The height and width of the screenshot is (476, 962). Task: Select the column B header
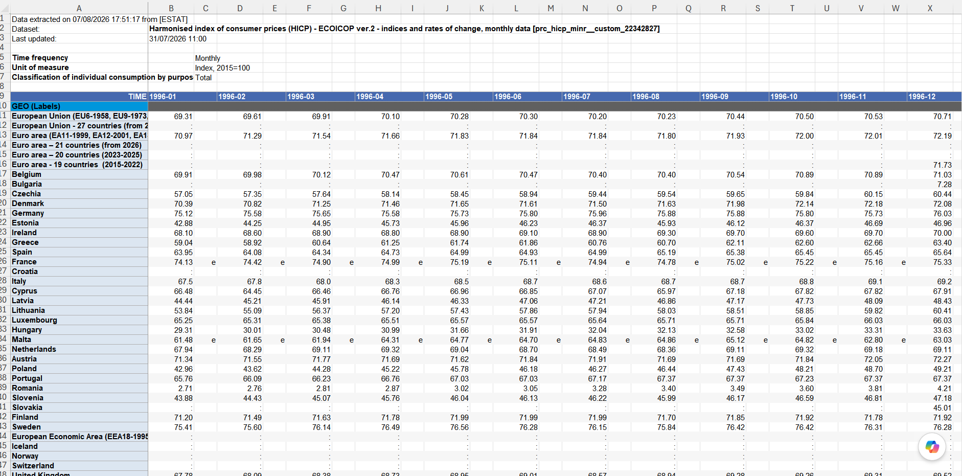click(171, 8)
